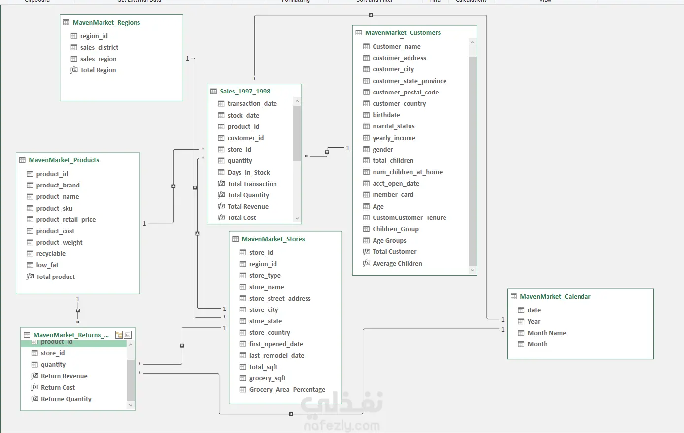Select relationship arrow on Returns-to-Calendar line
The image size is (684, 433).
[291, 414]
